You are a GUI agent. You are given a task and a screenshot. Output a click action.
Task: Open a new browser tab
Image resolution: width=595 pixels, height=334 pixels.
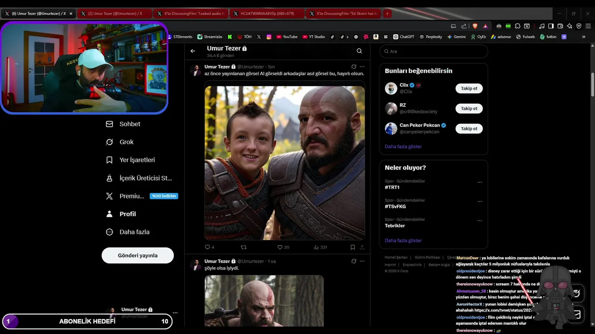pos(387,13)
